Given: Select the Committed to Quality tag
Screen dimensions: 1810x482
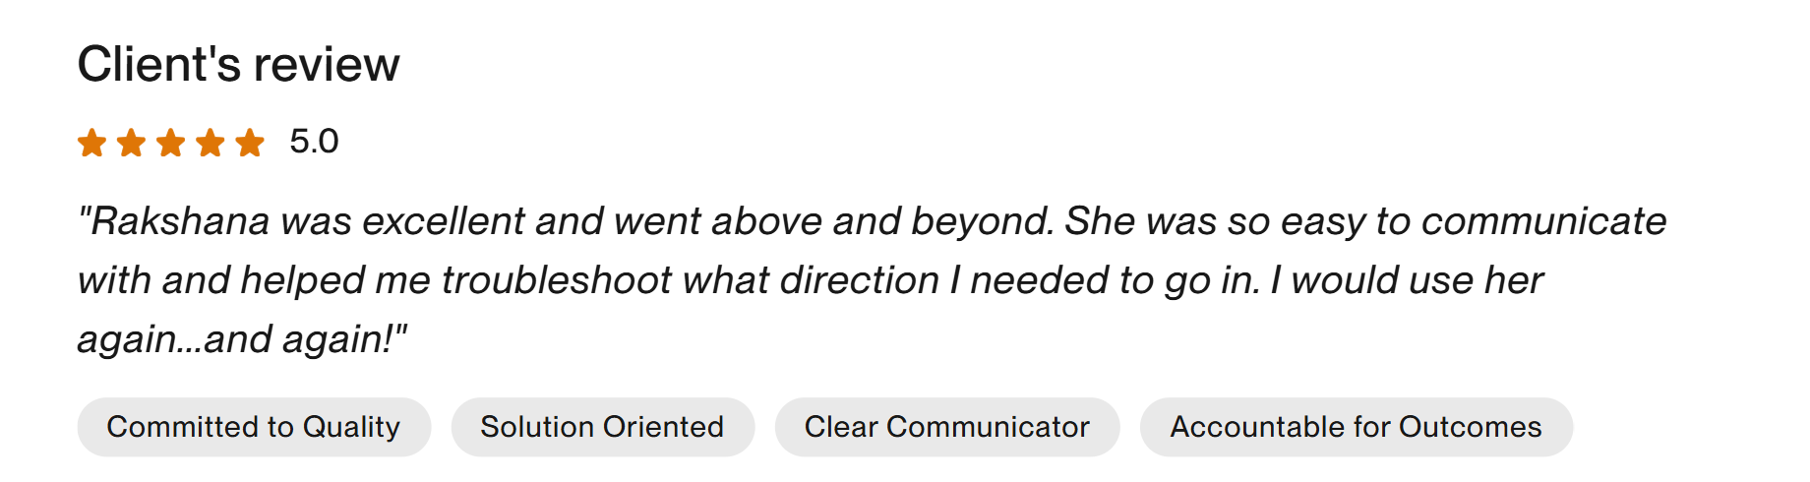Looking at the screenshot, I should click(254, 427).
